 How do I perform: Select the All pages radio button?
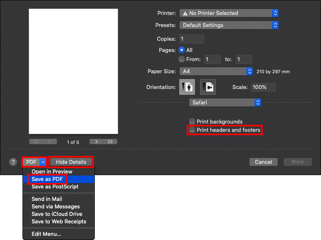(181, 50)
